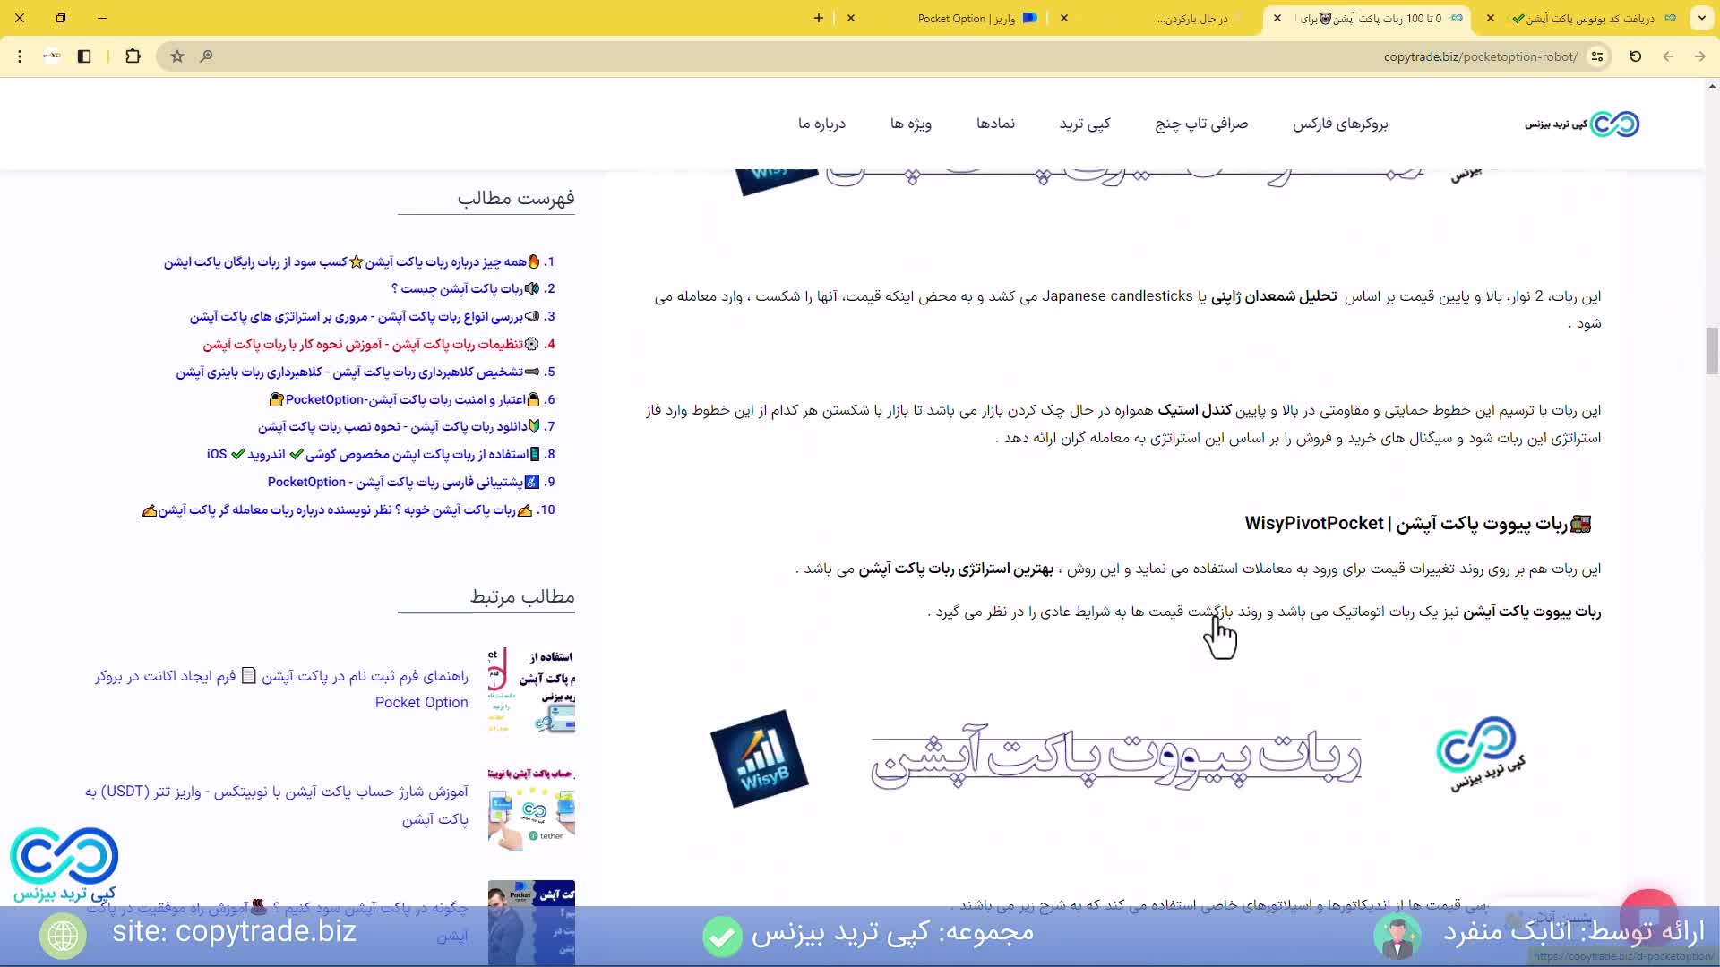Image resolution: width=1720 pixels, height=967 pixels.
Task: Click the bold text تحلیل شمعدان ژاپنی
Action: 1274,296
